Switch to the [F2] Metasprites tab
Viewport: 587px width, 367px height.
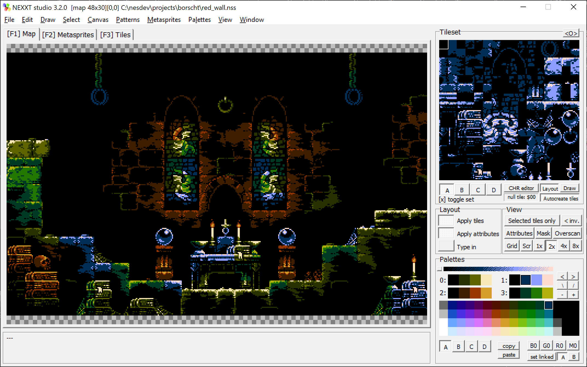click(68, 35)
